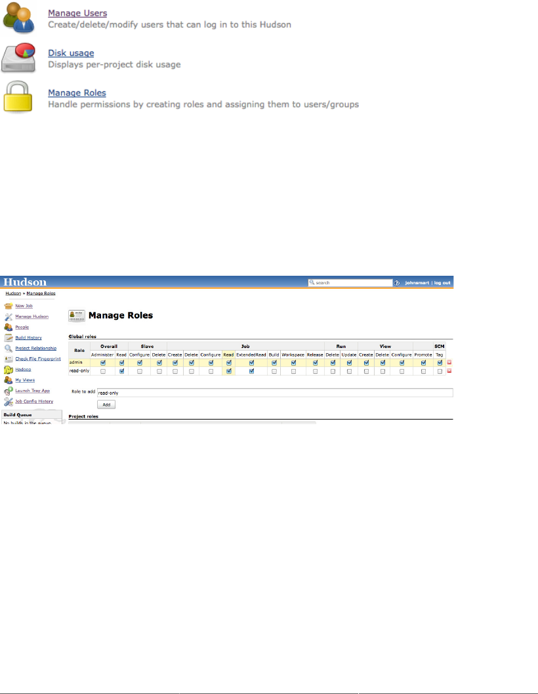Click the Project roles section label
Screen dimensions: 538x694
point(83,416)
